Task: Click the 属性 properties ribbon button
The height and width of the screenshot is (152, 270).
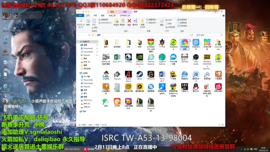Action: coord(162,22)
